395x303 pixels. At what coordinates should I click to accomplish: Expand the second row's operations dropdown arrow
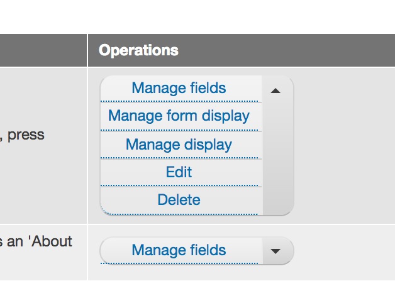pyautogui.click(x=275, y=251)
